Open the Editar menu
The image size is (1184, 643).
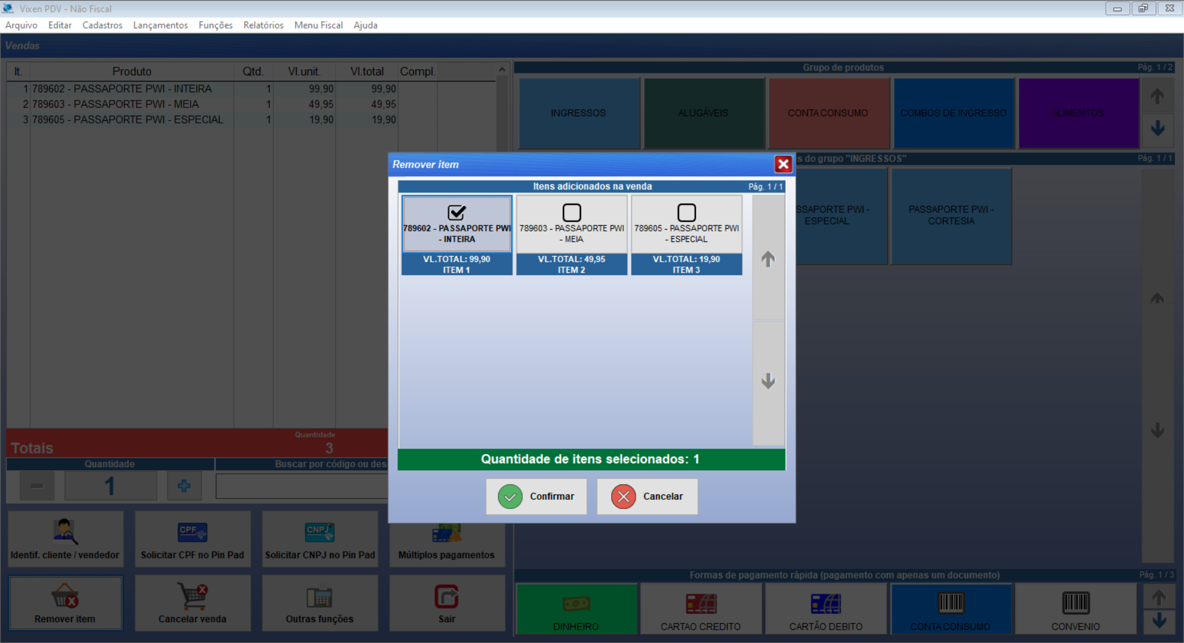[x=60, y=25]
